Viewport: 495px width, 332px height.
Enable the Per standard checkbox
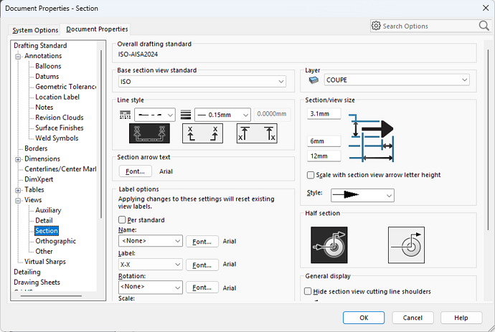coord(123,220)
